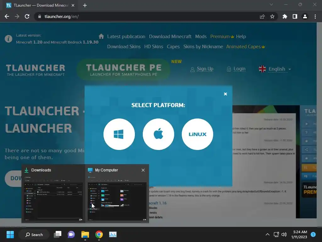Viewport: 322px width, 242px height.
Task: Toggle the Chrome side panel icon
Action: coord(295,16)
